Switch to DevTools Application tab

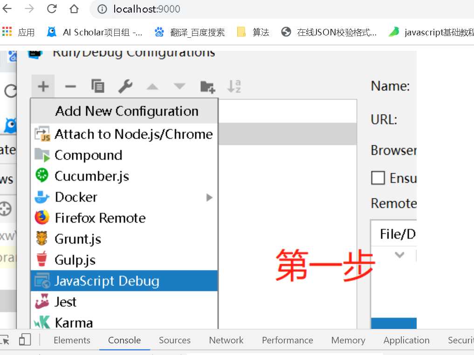[406, 340]
